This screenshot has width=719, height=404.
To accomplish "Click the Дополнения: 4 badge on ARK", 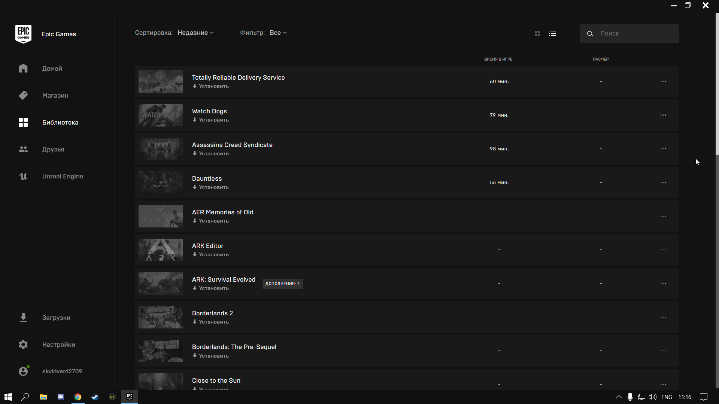I will 282,284.
